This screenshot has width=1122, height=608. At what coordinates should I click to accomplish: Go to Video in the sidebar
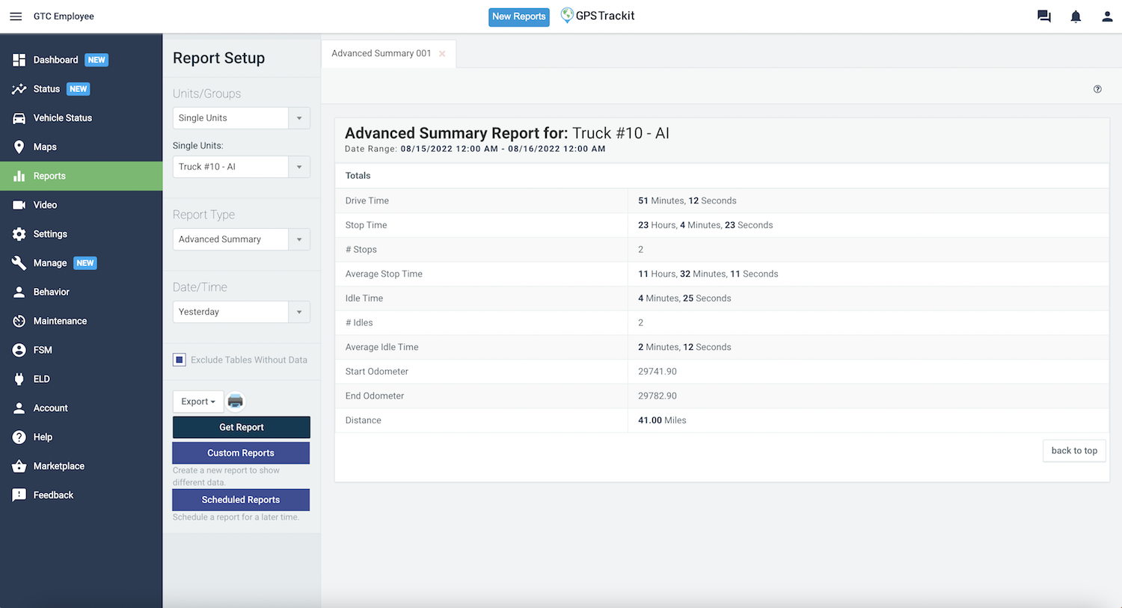45,205
